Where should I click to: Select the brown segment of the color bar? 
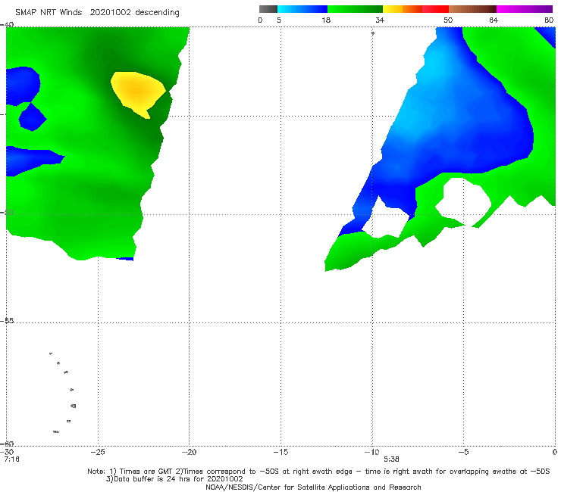[x=472, y=9]
